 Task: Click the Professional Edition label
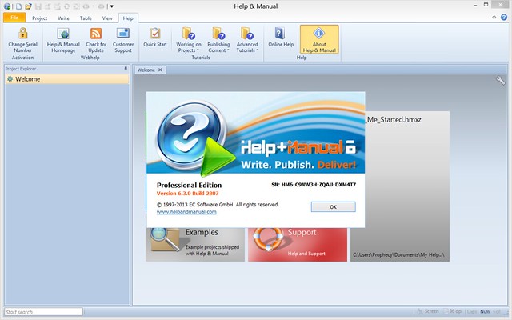(189, 185)
